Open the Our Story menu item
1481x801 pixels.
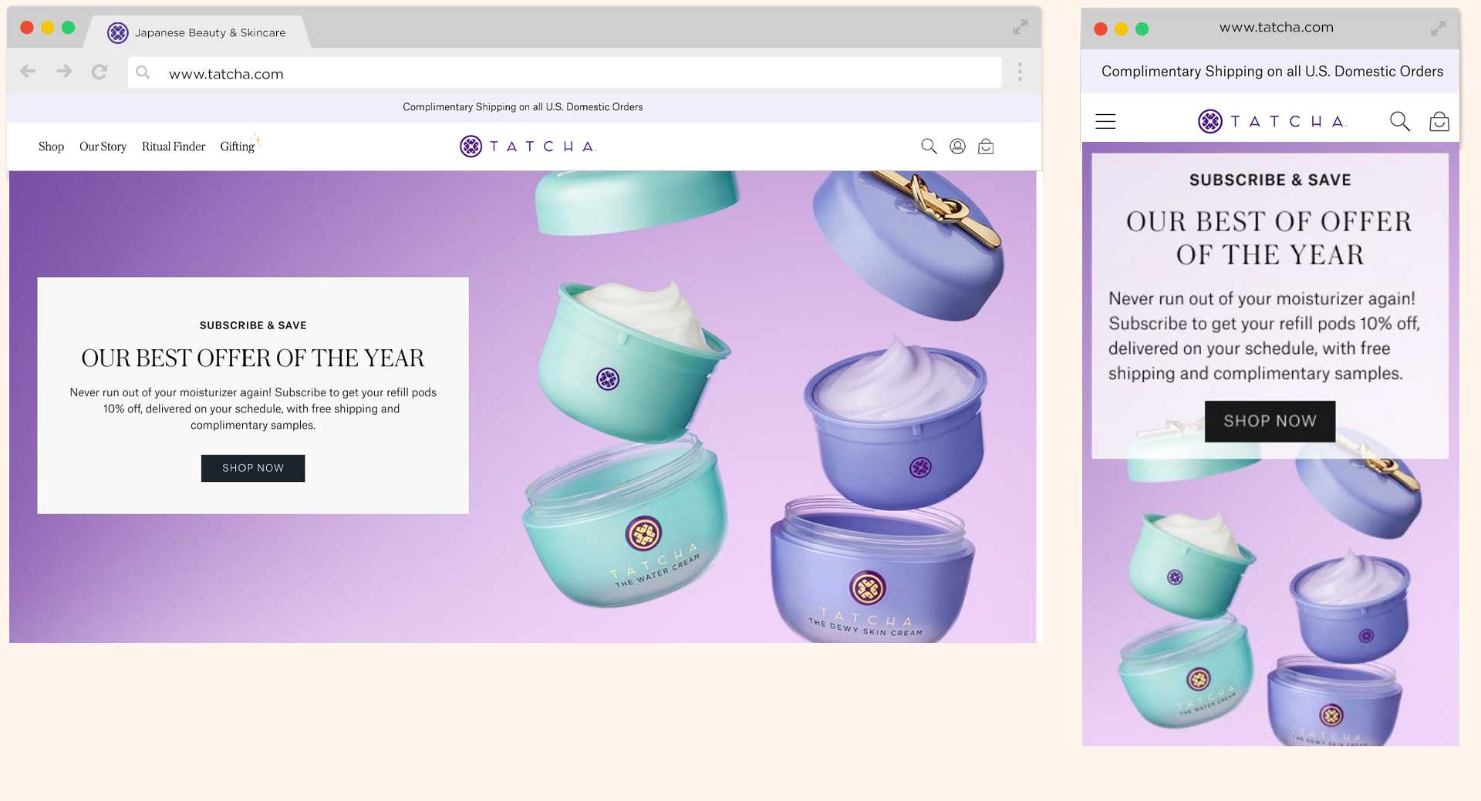103,146
